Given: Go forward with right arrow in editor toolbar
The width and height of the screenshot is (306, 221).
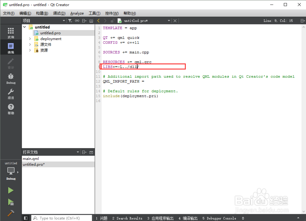Looking at the screenshot, I should (105, 21).
